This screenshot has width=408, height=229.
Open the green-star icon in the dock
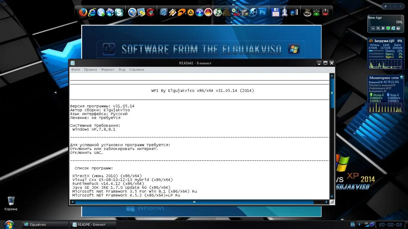(x=316, y=12)
